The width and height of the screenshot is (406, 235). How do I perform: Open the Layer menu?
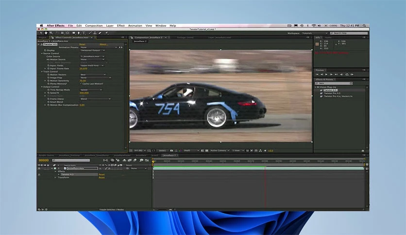click(x=110, y=26)
